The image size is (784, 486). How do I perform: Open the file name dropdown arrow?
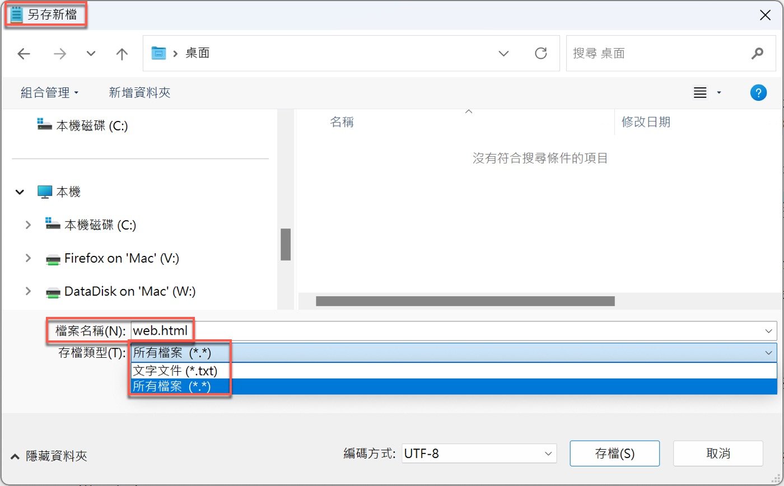pos(769,331)
